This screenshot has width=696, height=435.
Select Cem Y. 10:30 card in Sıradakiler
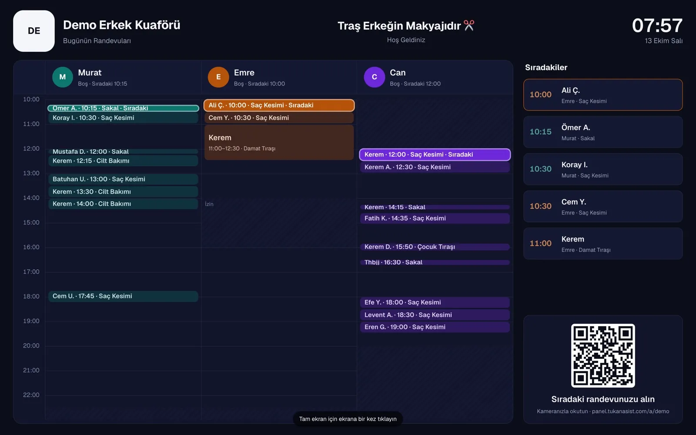603,206
